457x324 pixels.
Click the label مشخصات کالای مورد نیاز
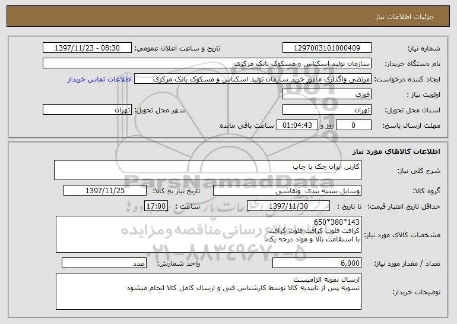(402, 235)
